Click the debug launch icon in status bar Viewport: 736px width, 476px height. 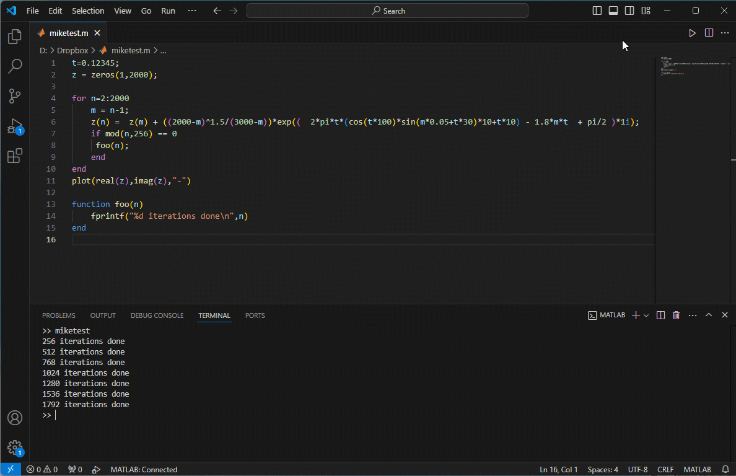96,469
